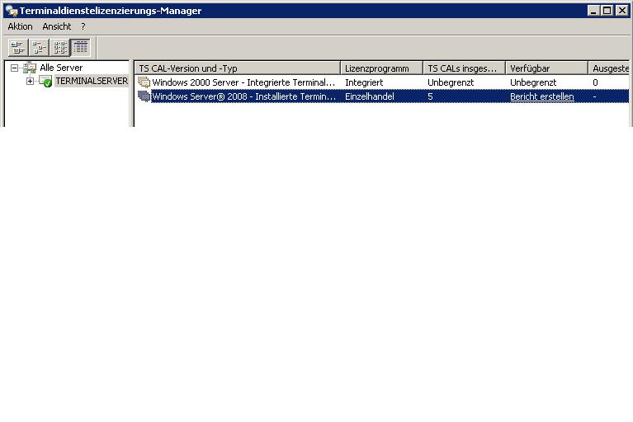633x422 pixels.
Task: Click the Alle Server network icon
Action: click(x=30, y=68)
